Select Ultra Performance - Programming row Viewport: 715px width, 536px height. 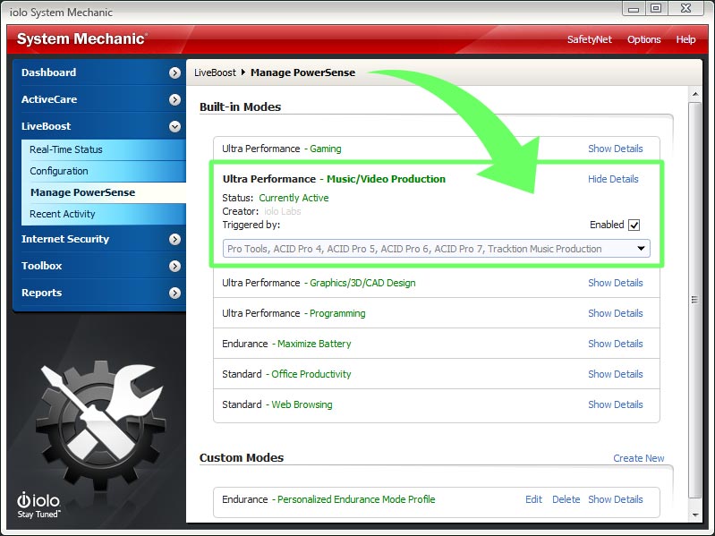pyautogui.click(x=437, y=313)
